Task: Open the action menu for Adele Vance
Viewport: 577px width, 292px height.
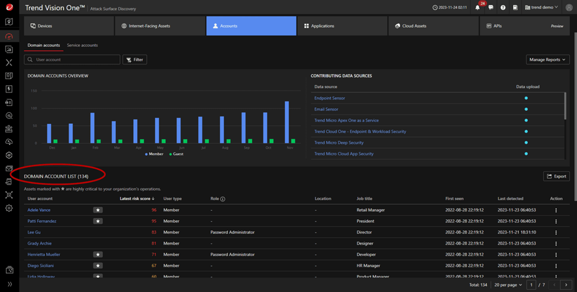Action: point(556,210)
